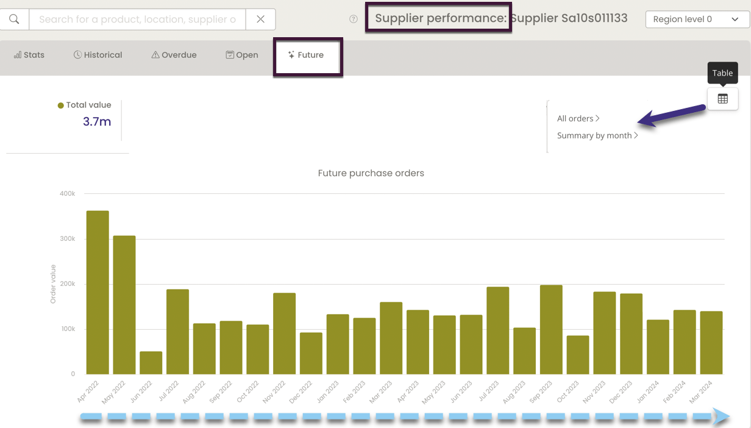Screen dimensions: 751x428
Task: Click the 3.7m total value figure
Action: coord(97,122)
